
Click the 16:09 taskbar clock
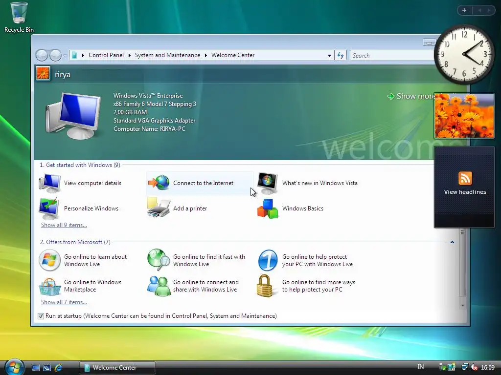488,368
